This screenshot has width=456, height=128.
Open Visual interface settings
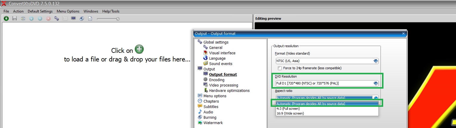(222, 53)
